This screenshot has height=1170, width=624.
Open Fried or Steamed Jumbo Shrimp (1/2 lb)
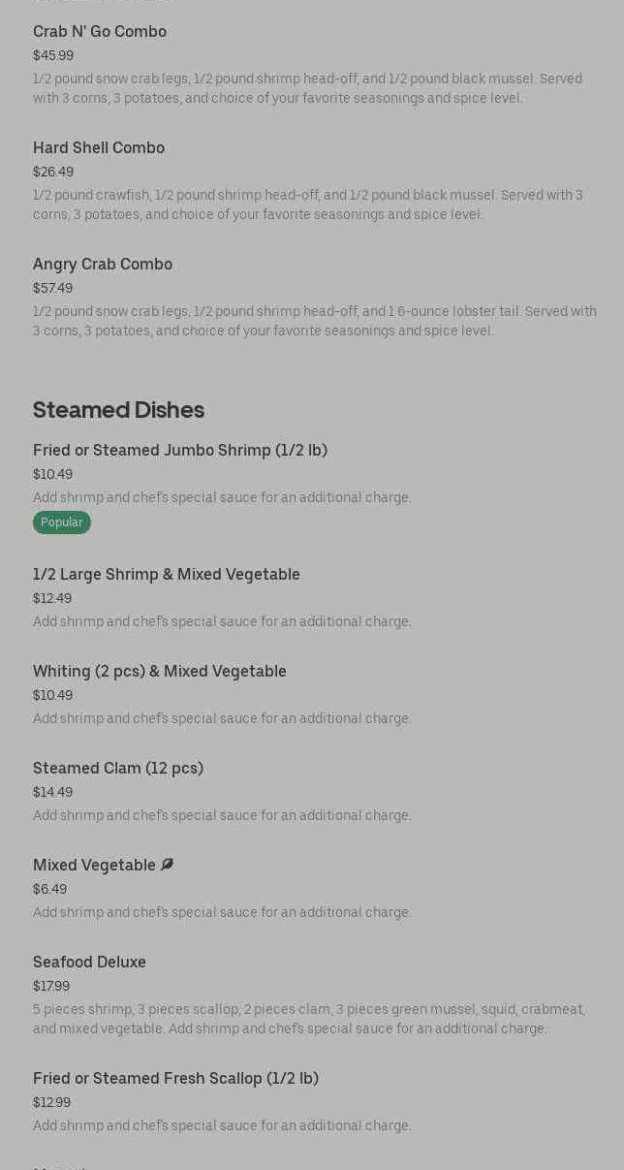[x=180, y=451]
